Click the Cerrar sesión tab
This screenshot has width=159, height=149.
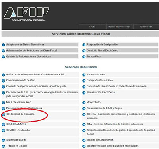[146, 27]
